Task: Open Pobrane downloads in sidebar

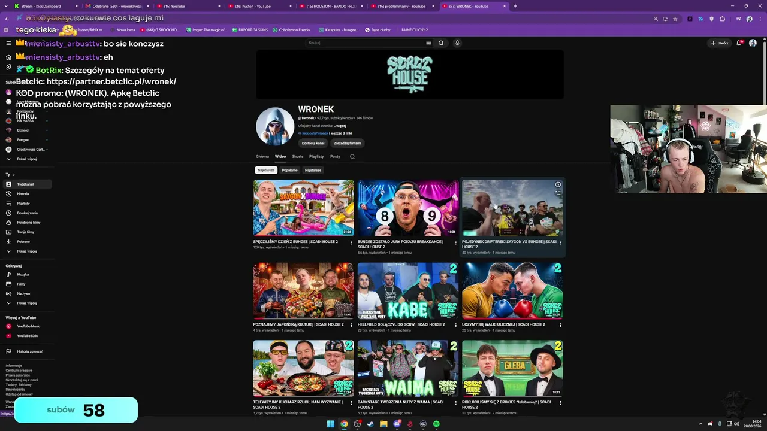Action: pos(26,242)
